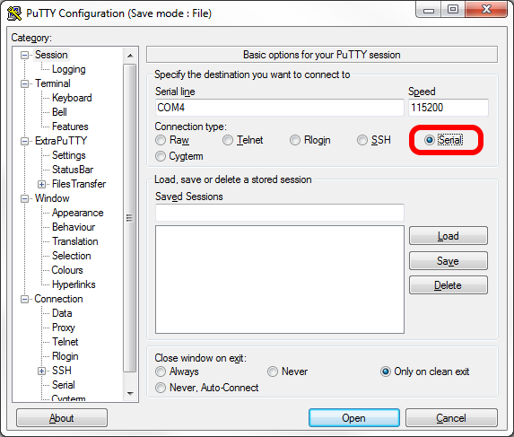Click the Saved Sessions name field
514x437 pixels.
click(x=280, y=213)
